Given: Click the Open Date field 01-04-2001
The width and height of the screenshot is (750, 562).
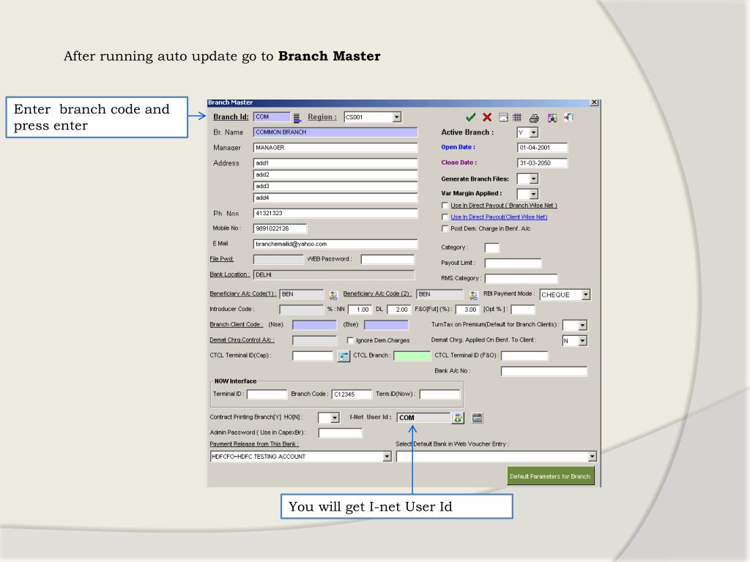Looking at the screenshot, I should tap(543, 148).
